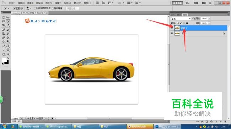This screenshot has height=129, width=231.
Task: Switch to Design workspace
Action: coord(188,3)
